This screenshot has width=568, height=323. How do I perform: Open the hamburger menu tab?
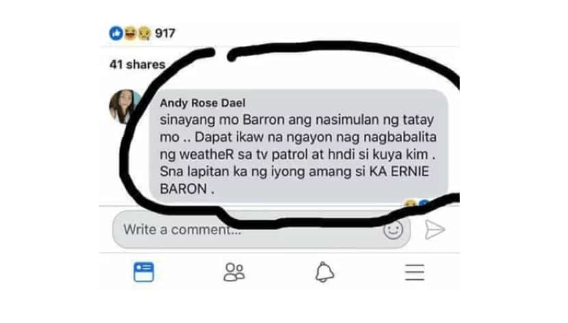[415, 272]
